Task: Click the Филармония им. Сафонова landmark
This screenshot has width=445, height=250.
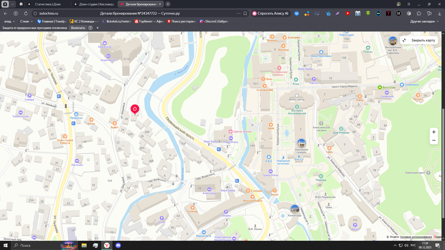Action: (x=393, y=41)
